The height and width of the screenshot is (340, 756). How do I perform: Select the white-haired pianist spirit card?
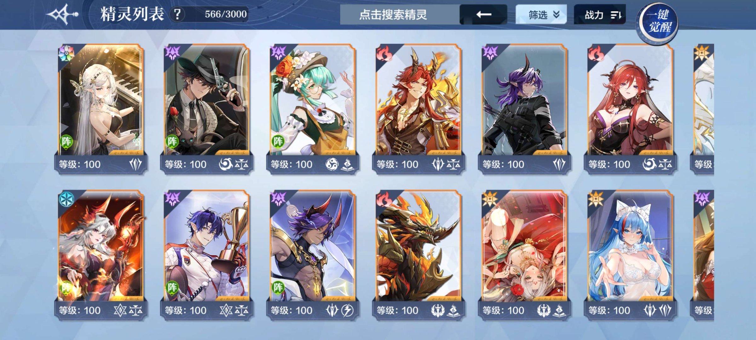click(x=101, y=109)
